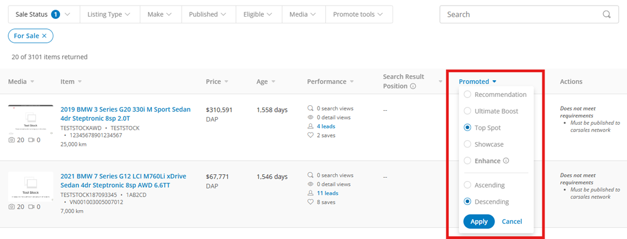Click the Search Result Position info icon
This screenshot has height=239, width=627.
[x=413, y=86]
